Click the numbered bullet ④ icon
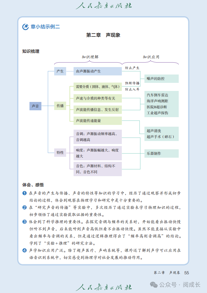Image resolution: width=207 pixels, height=293 pixels. (x=24, y=250)
